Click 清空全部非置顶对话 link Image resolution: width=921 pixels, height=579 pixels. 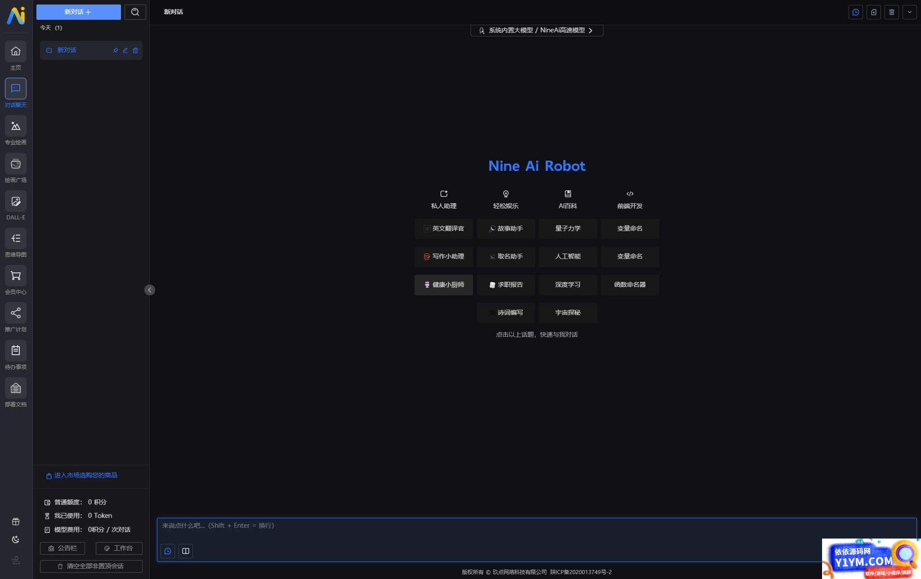click(x=91, y=566)
